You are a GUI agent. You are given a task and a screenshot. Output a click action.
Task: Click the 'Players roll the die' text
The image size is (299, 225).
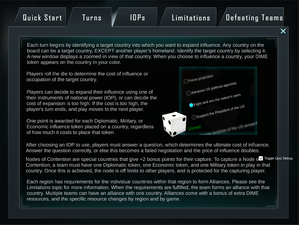tap(87, 77)
